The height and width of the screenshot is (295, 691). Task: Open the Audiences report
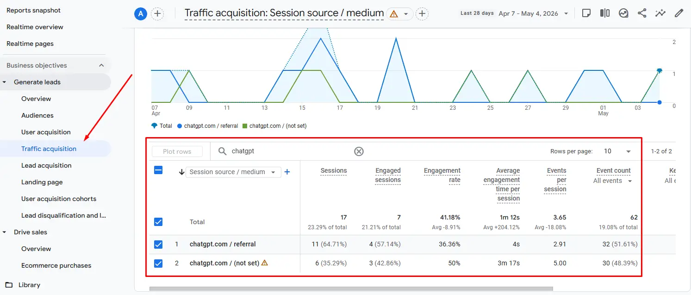(37, 115)
